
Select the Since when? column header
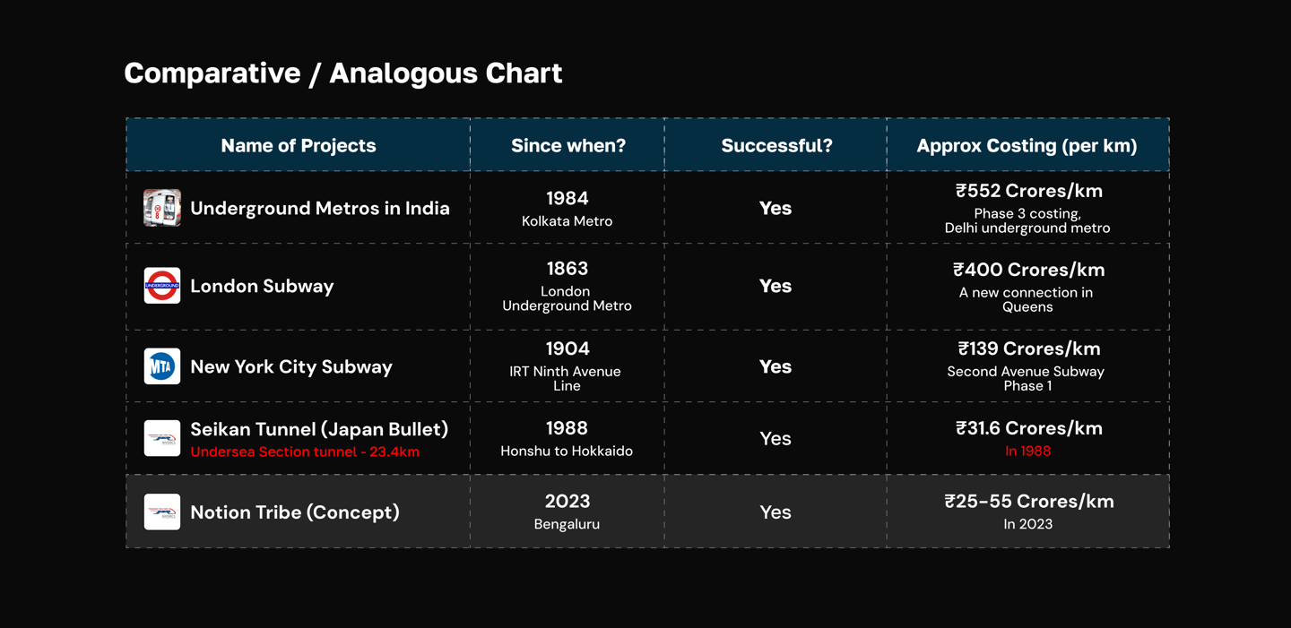click(568, 145)
